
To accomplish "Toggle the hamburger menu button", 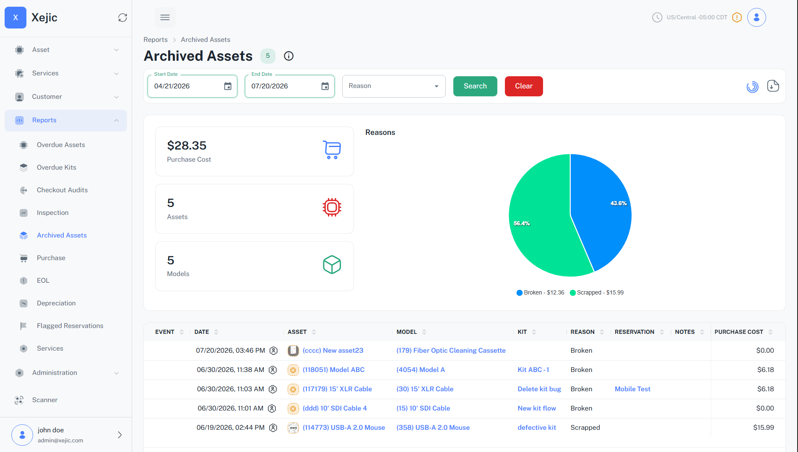I will 165,18.
